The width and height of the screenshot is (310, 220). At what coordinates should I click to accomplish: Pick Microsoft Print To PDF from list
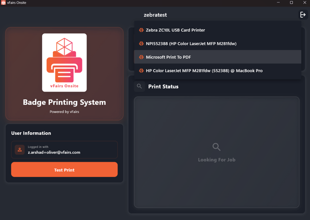click(x=168, y=57)
